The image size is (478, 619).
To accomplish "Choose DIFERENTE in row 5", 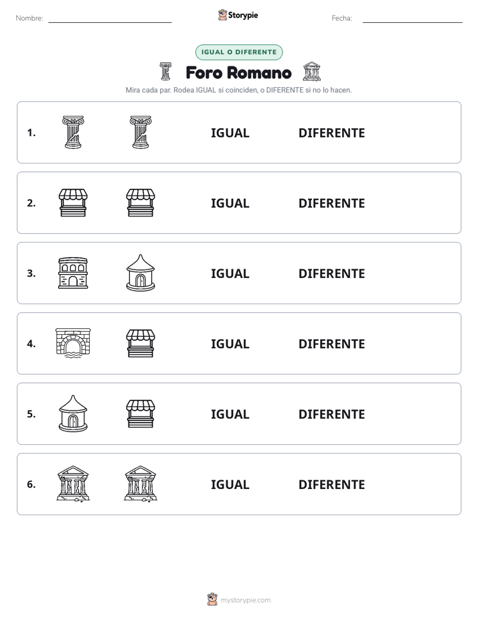I will [331, 414].
